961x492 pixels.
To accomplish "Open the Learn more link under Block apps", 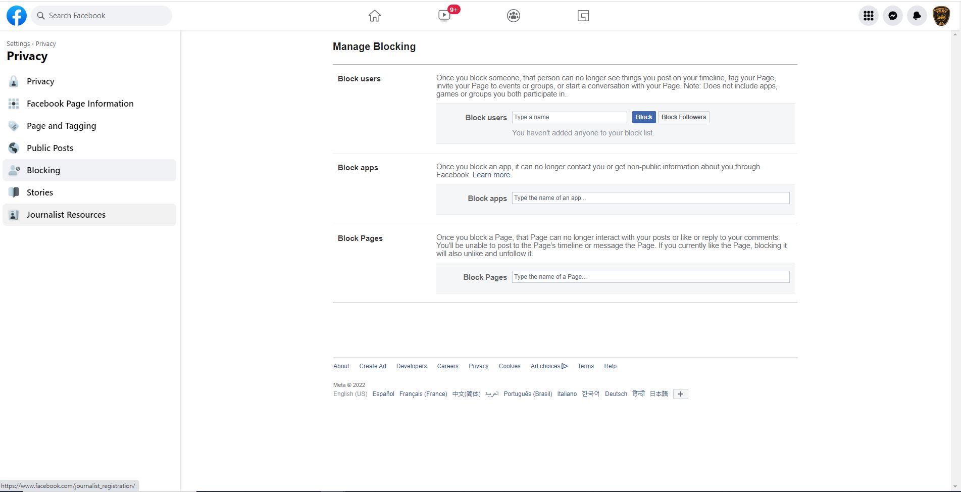I will (491, 175).
